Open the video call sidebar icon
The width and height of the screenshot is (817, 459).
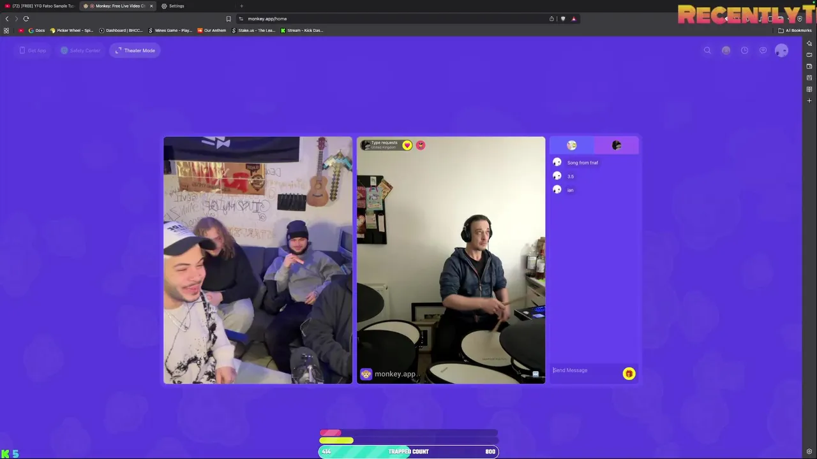[x=809, y=55]
